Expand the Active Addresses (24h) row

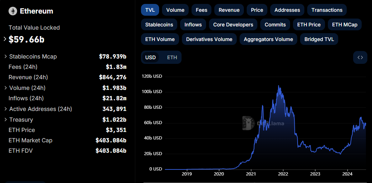(6, 109)
